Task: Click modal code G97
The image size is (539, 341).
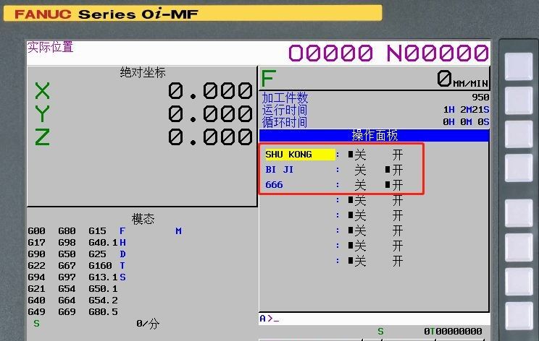Action: pos(67,277)
